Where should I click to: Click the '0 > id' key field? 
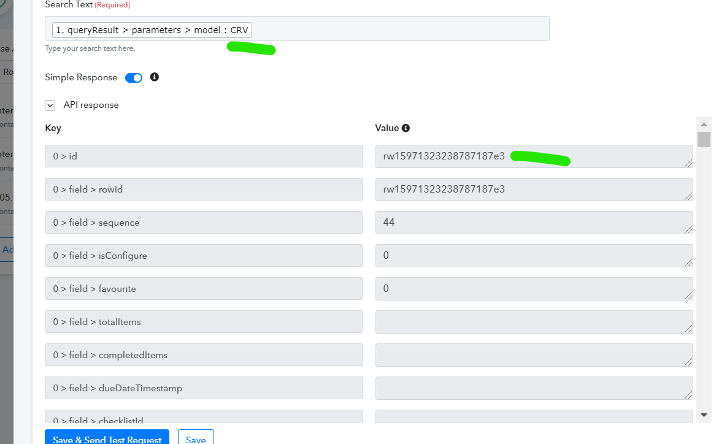(x=204, y=156)
